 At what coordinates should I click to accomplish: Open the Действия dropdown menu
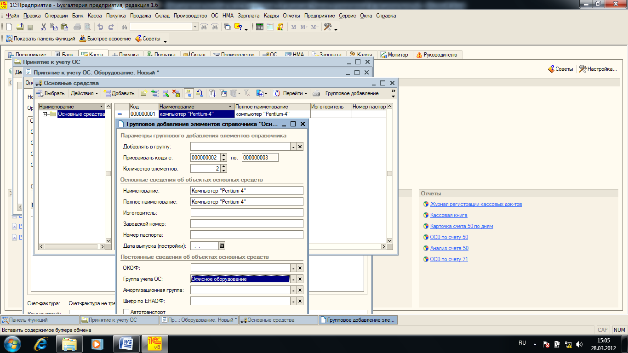84,93
